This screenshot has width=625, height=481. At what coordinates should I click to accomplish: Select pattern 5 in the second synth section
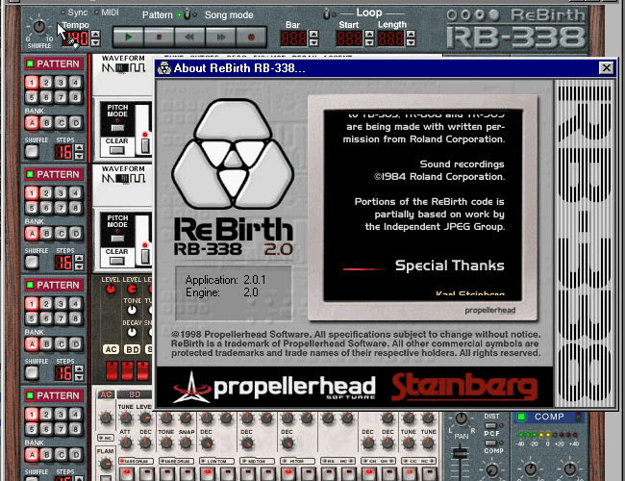32,208
